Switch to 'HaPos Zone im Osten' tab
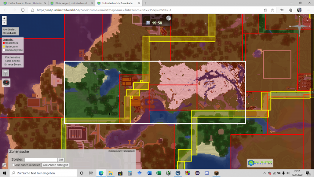This screenshot has width=314, height=177. point(25,3)
